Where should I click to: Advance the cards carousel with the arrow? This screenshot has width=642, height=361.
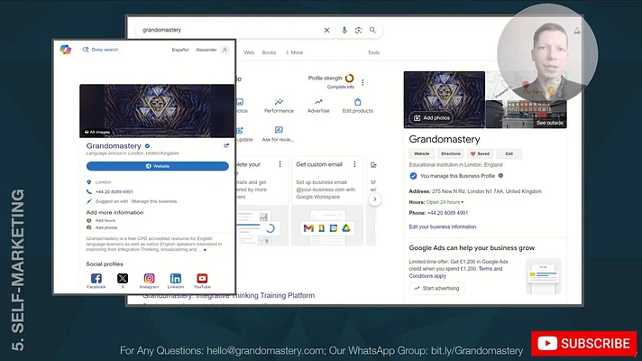click(374, 199)
